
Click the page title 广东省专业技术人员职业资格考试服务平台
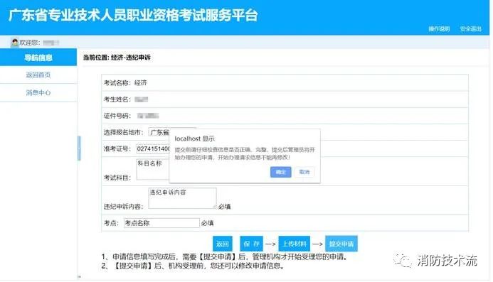click(133, 16)
